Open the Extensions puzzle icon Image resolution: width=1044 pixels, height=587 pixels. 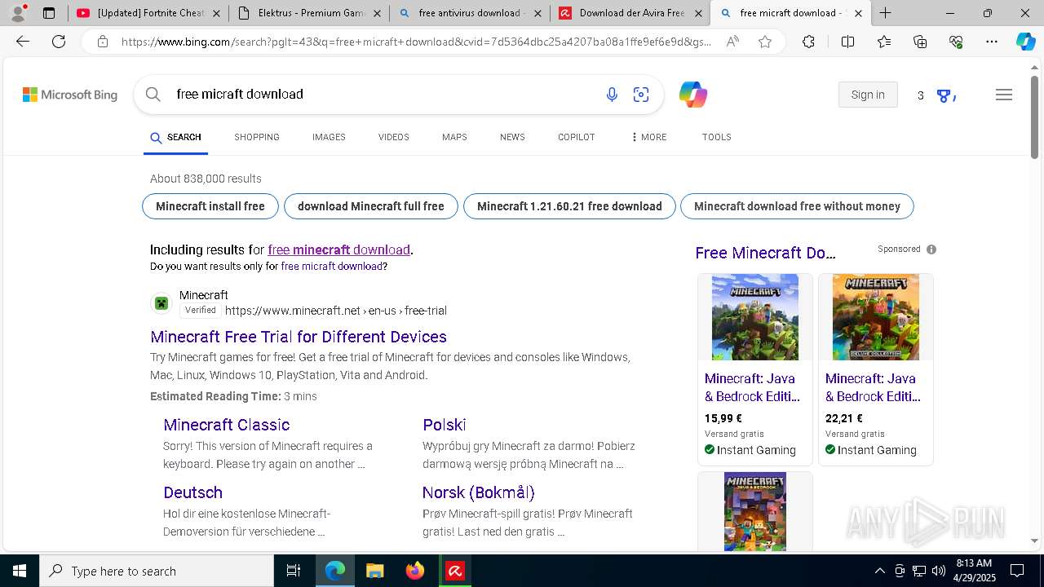tap(808, 42)
